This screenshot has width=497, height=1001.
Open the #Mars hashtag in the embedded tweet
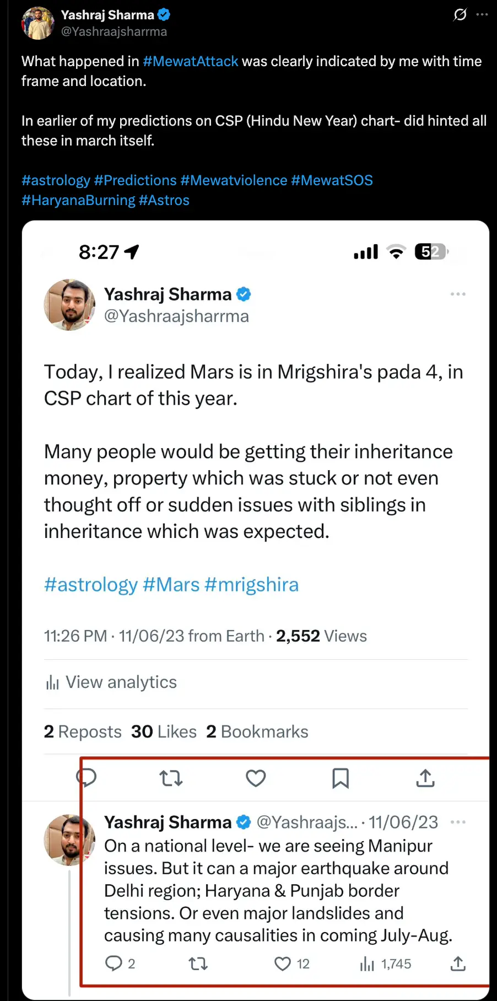point(171,584)
